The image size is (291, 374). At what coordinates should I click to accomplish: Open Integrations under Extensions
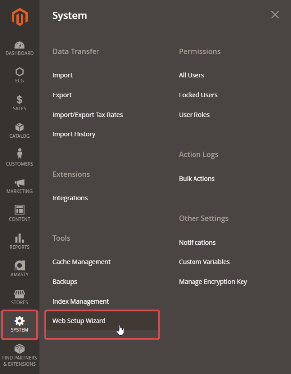[x=70, y=198]
